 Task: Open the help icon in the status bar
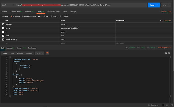point(172,105)
